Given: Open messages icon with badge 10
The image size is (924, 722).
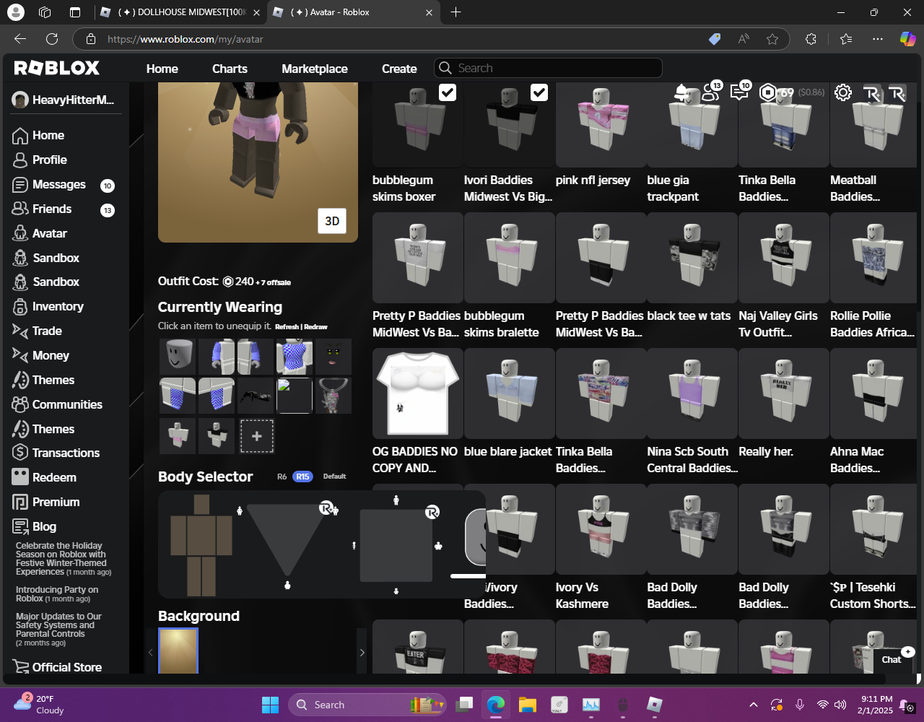Looking at the screenshot, I should pos(740,91).
